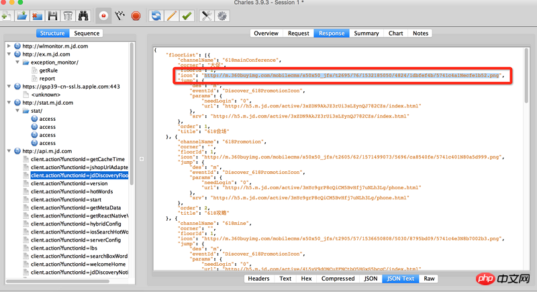Validate selected response with the green checkmark
This screenshot has width=537, height=292.
pyautogui.click(x=187, y=15)
